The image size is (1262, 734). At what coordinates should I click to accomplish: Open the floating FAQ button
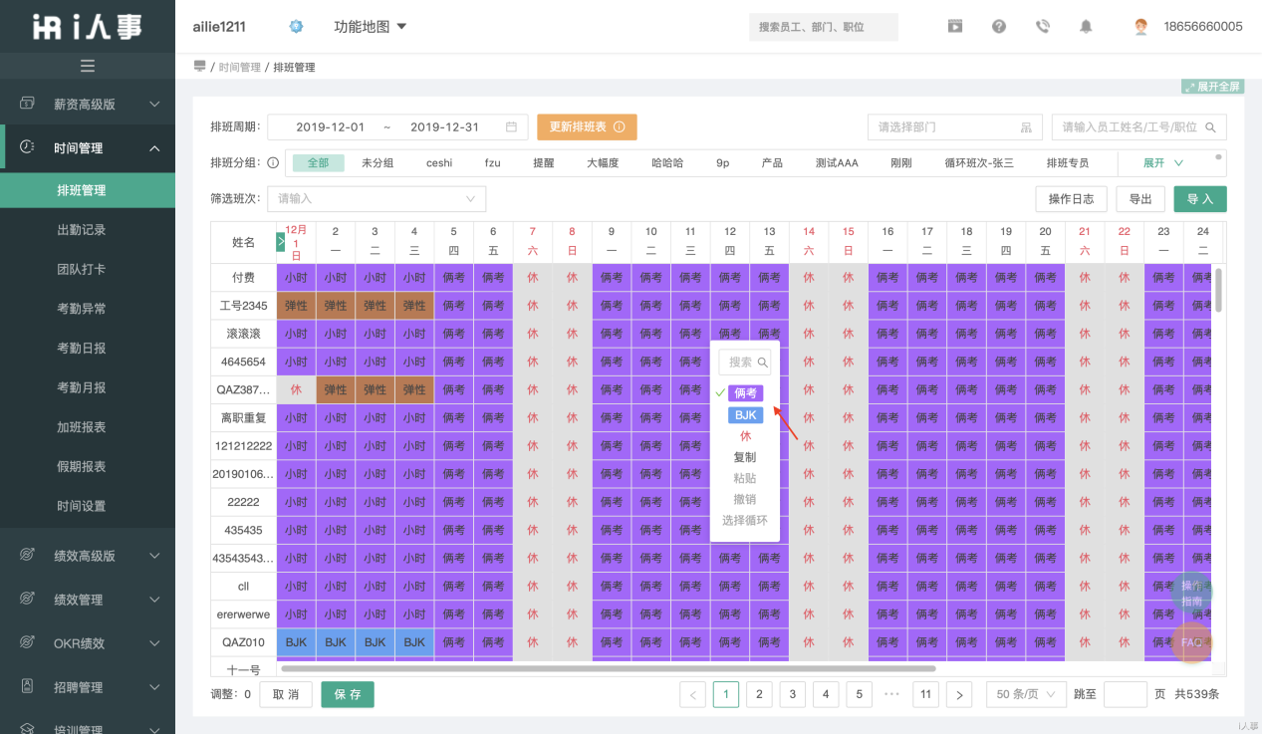1191,643
